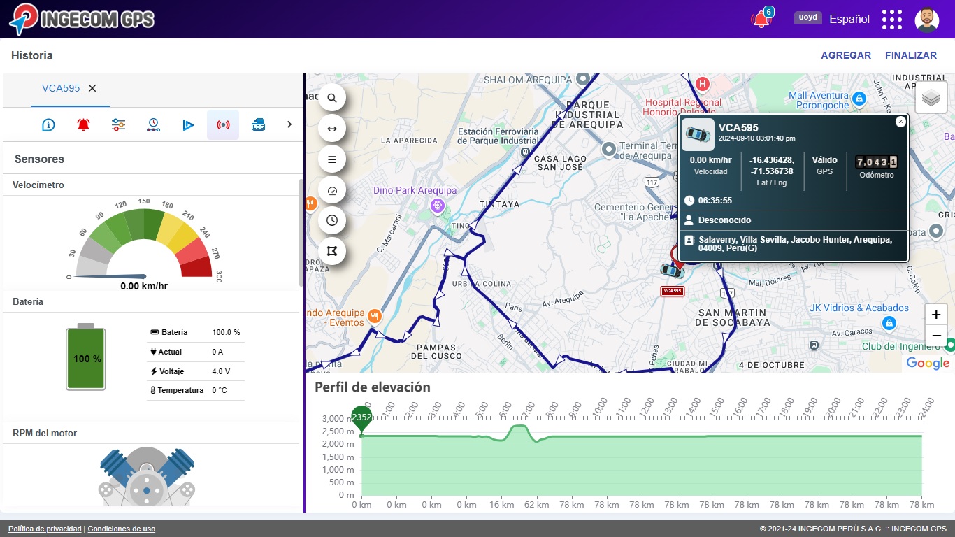Open the apps grid menu
Image resolution: width=955 pixels, height=537 pixels.
click(891, 20)
